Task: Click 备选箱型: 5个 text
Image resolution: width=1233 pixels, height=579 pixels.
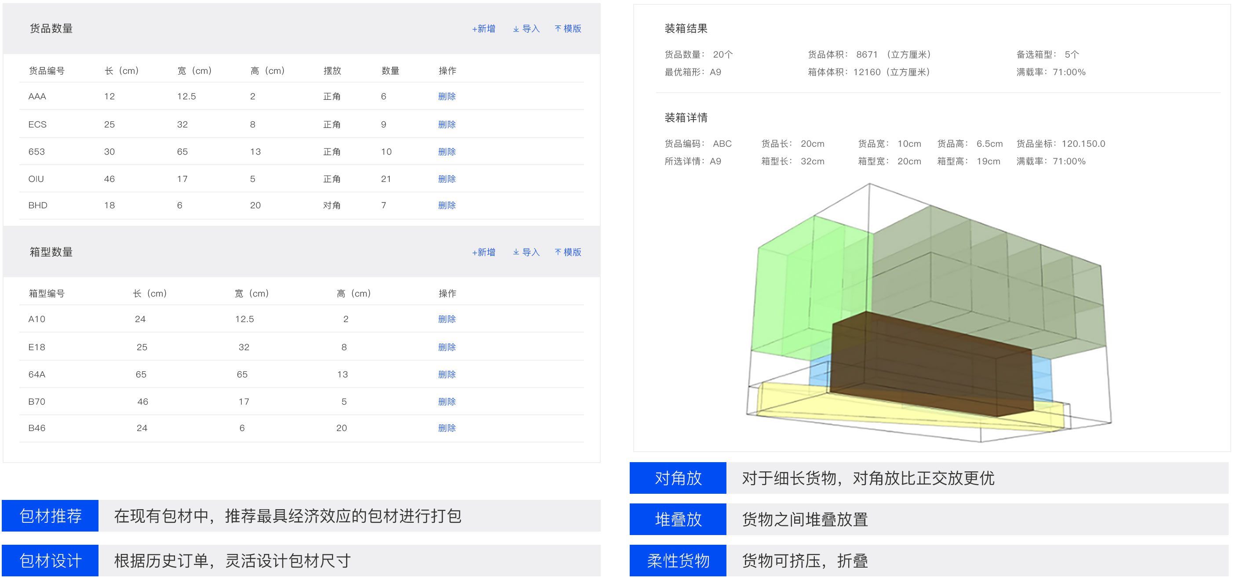Action: pyautogui.click(x=1048, y=54)
